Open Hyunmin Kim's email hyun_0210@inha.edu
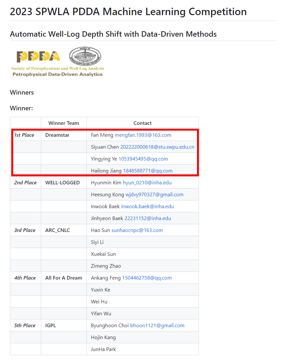This screenshot has height=360, width=286. click(x=147, y=183)
